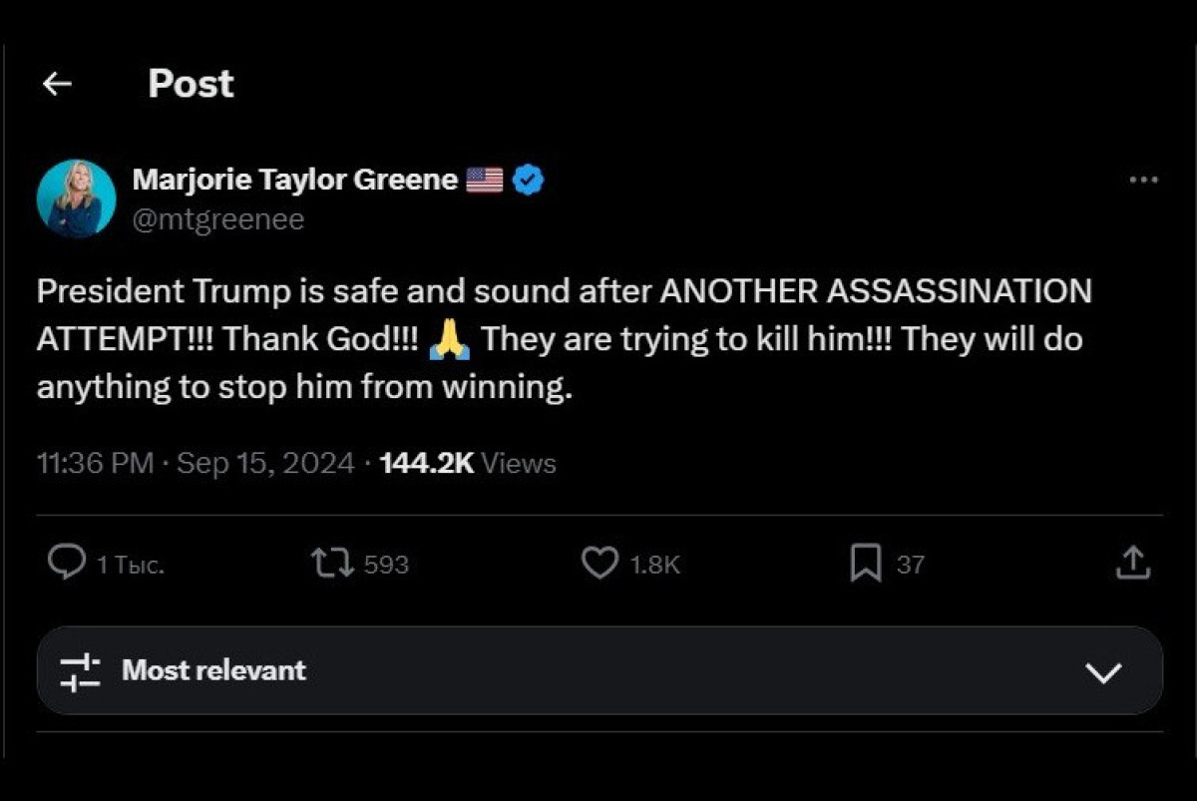Open Marjorie Taylor Greene profile picture
The height and width of the screenshot is (801, 1197).
tap(76, 199)
